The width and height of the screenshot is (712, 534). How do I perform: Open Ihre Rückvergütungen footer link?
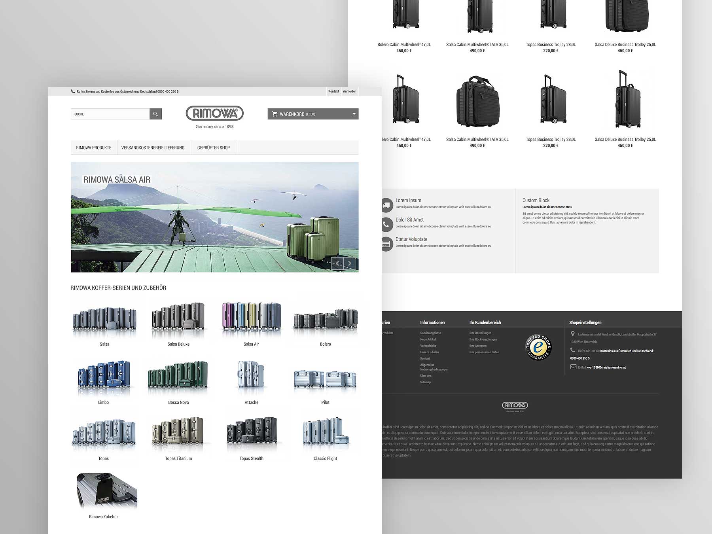click(483, 339)
